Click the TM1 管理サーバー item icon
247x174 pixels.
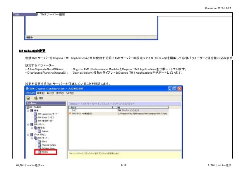click(x=36, y=121)
